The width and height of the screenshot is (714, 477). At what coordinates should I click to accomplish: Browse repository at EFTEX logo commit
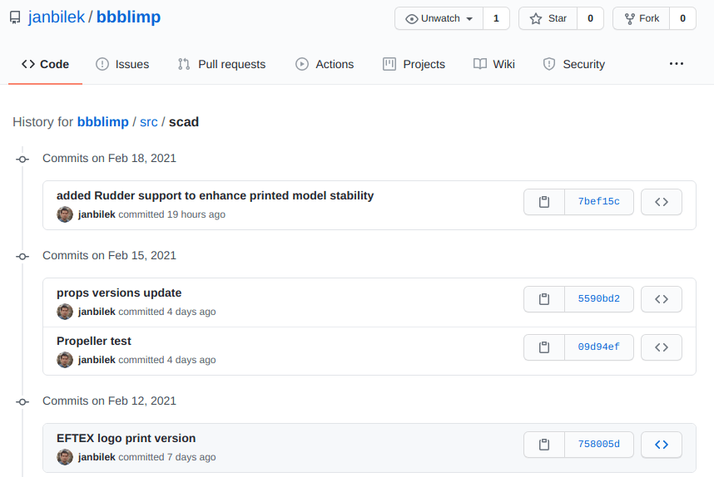662,445
